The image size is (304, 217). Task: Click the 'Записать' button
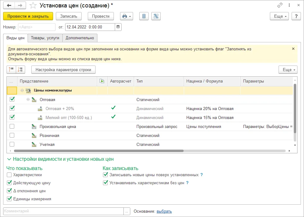click(x=69, y=16)
